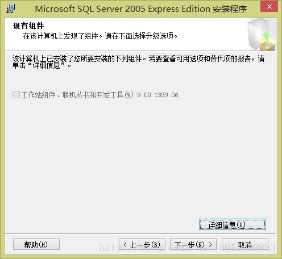
Task: Click the installer icon in the title bar
Action: (10, 9)
